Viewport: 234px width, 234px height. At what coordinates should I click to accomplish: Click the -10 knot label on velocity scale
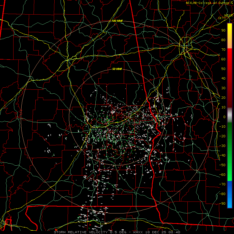click(x=222, y=127)
